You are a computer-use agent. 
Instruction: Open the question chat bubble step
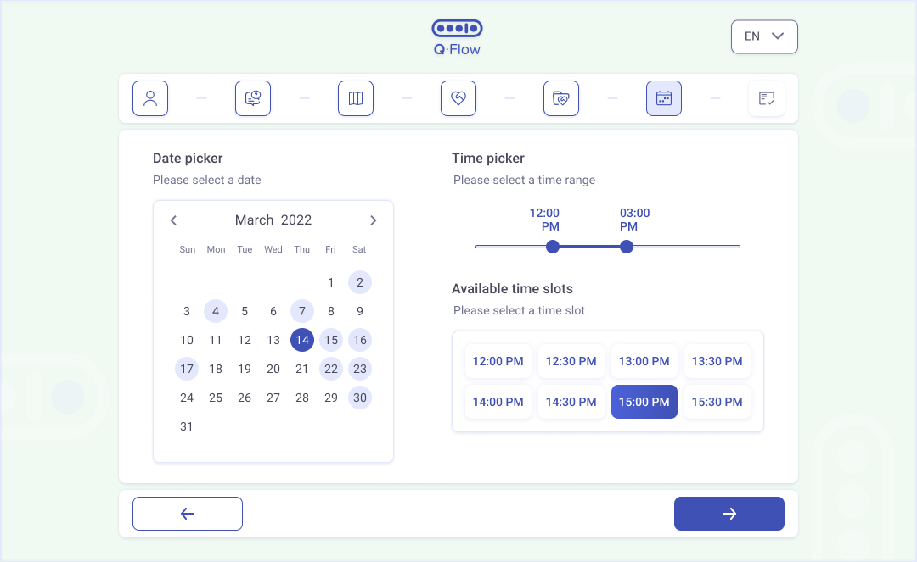pos(253,98)
